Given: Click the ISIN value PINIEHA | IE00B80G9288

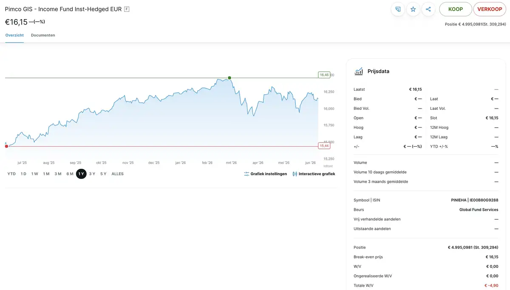Looking at the screenshot, I should pyautogui.click(x=475, y=200).
